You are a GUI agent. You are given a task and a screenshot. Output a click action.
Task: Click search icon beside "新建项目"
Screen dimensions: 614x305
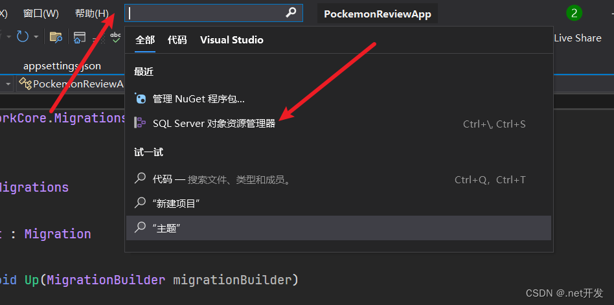[x=140, y=203]
